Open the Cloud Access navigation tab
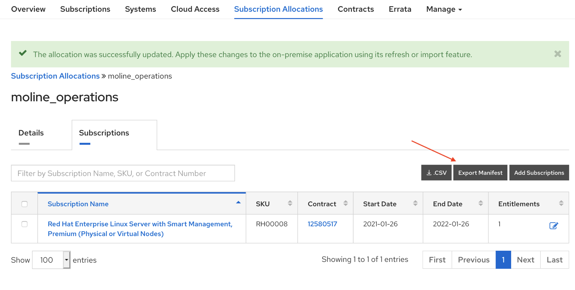575x290 pixels. [195, 9]
